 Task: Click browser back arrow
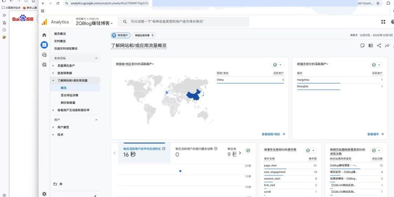43,3
